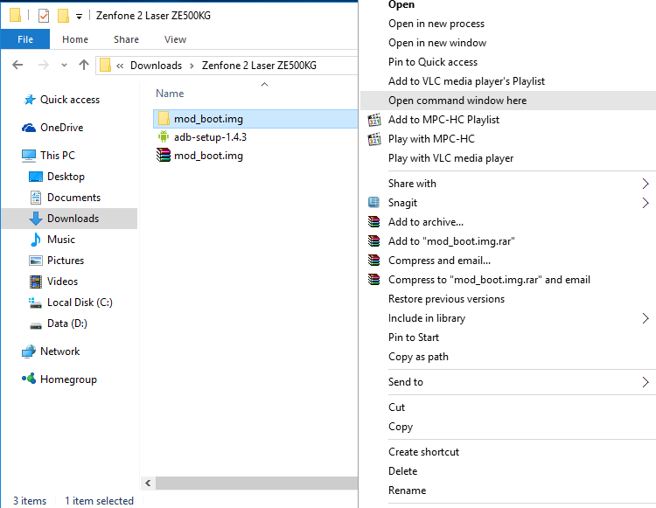
Task: Sort by the Name column header
Action: pos(170,94)
